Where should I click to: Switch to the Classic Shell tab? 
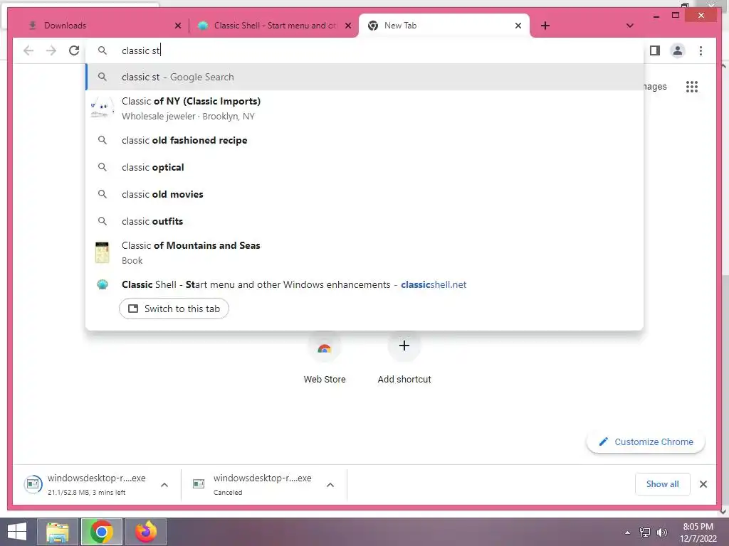(x=274, y=26)
